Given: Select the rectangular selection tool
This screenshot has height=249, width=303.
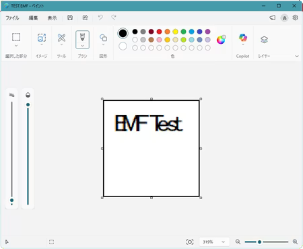Looking at the screenshot, I should point(16,37).
